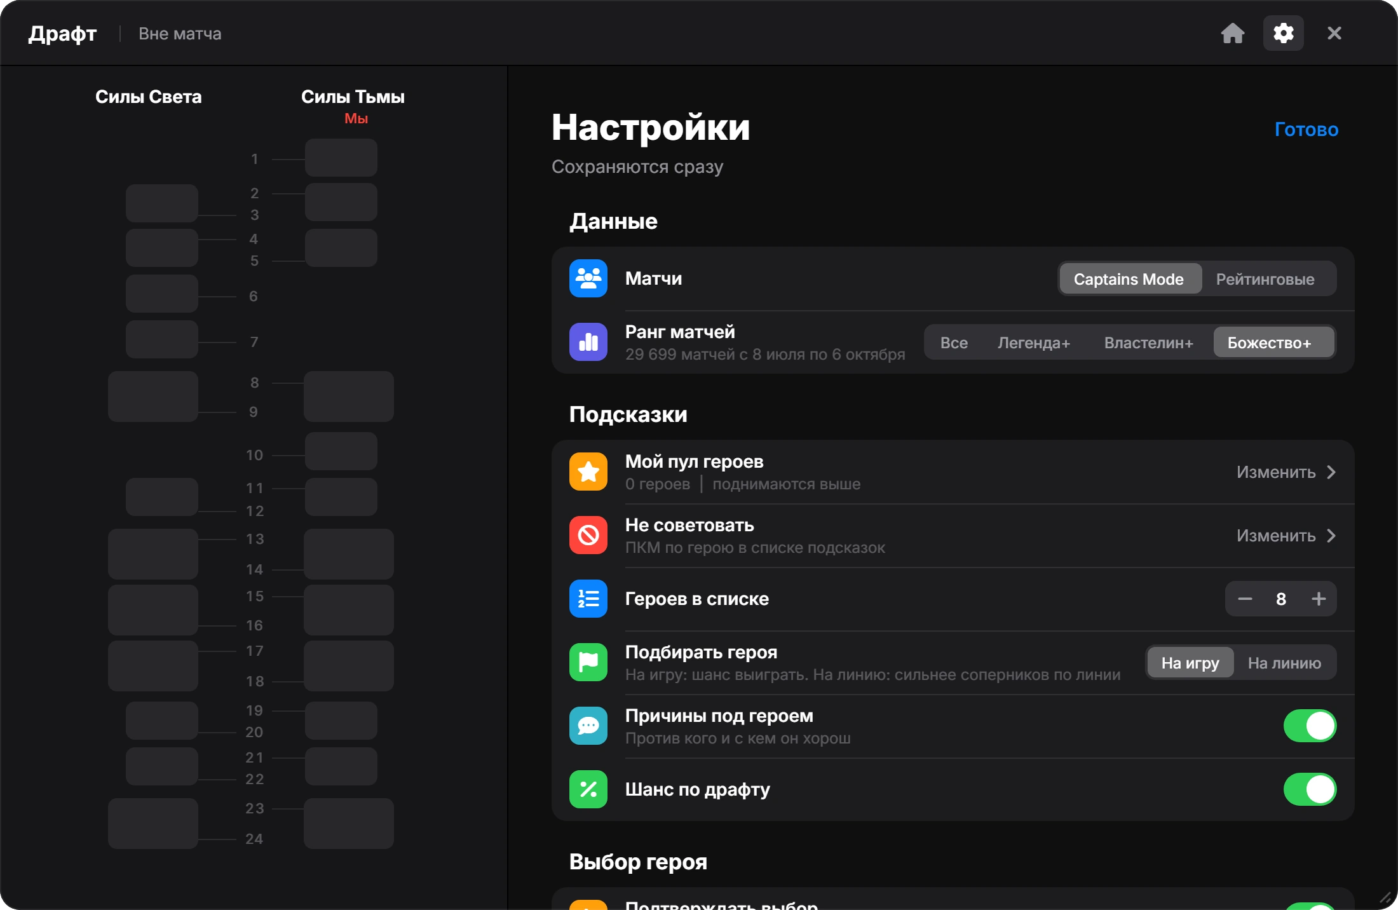Select Captains Mode match type

coord(1129,279)
